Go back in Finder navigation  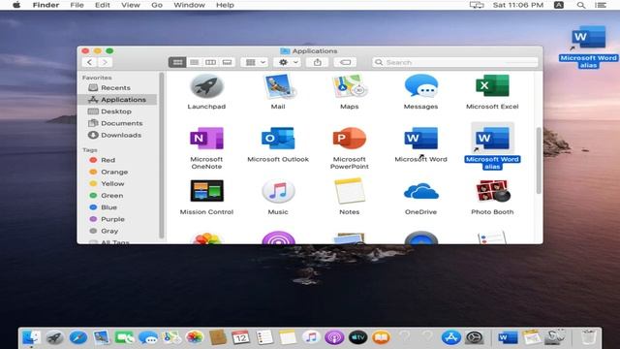click(x=90, y=62)
